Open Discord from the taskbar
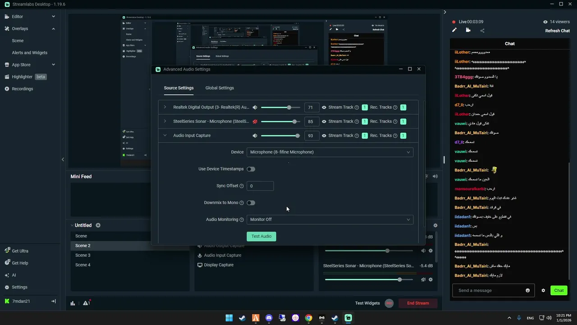The image size is (577, 325). (x=269, y=318)
